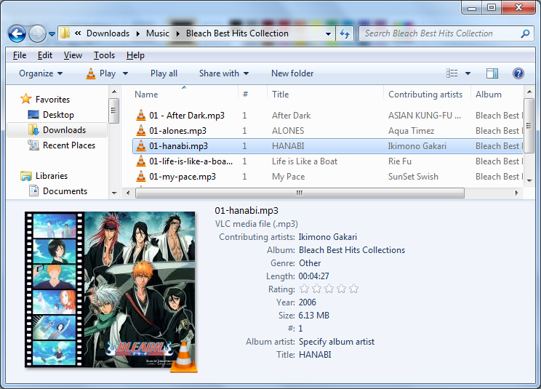Viewport: 541px width, 389px height.
Task: Click the horizontal scrollbar left arrow
Action: 128,193
